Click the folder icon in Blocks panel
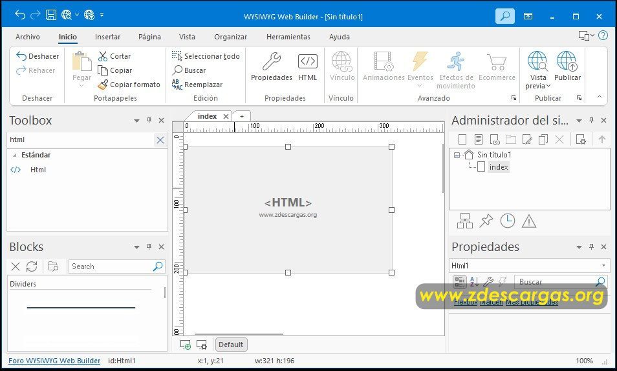 coord(53,266)
